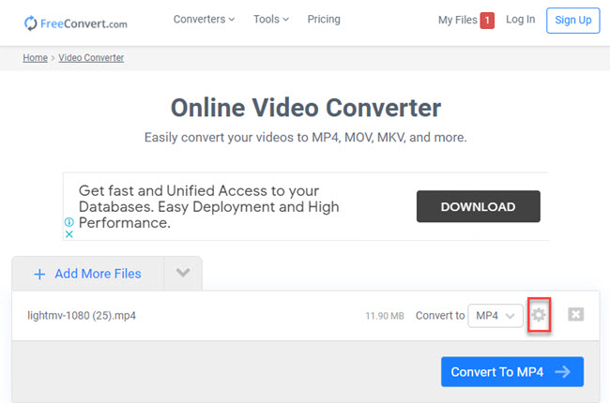Viewport: 610px width, 403px height.
Task: Expand the Tools menu
Action: [270, 20]
